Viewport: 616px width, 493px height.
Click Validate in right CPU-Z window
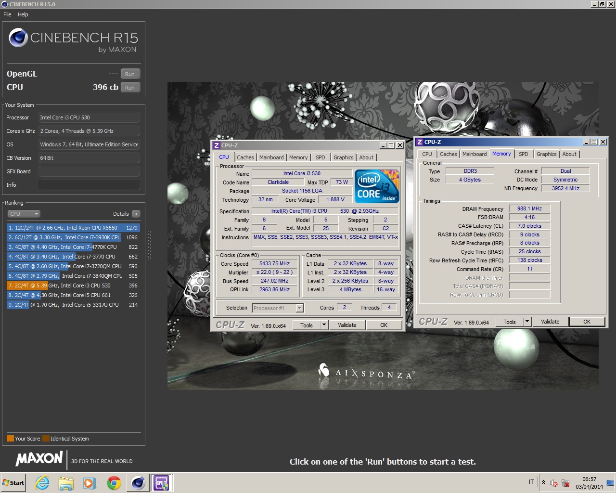[x=550, y=322]
